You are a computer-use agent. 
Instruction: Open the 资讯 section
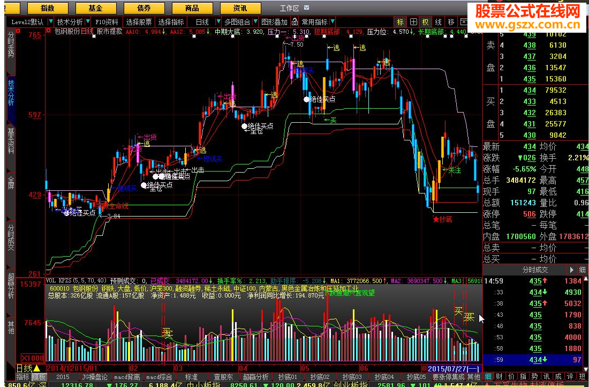240,8
